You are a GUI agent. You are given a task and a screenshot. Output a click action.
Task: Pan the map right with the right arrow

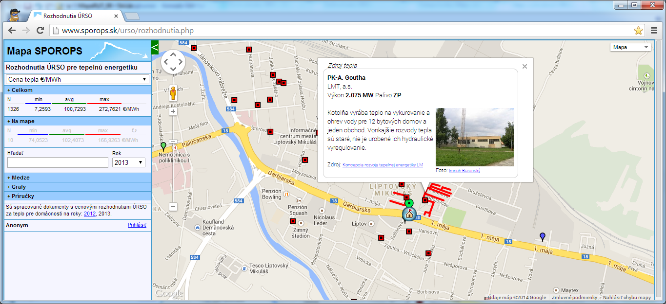[x=181, y=62]
